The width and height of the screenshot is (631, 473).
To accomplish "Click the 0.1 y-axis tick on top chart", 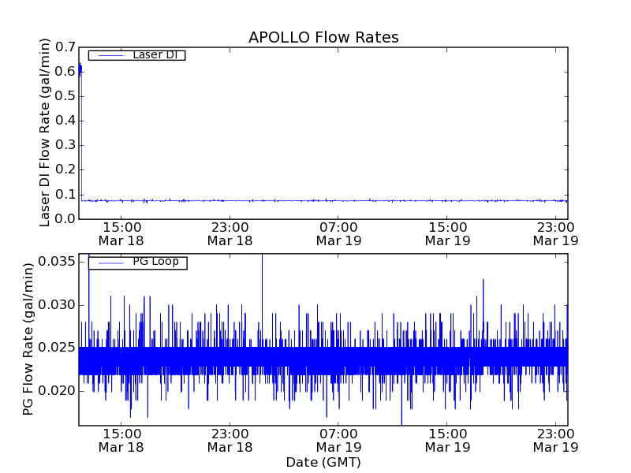I will click(65, 195).
